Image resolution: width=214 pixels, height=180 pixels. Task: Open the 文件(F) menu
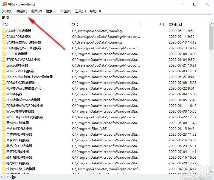(7, 11)
